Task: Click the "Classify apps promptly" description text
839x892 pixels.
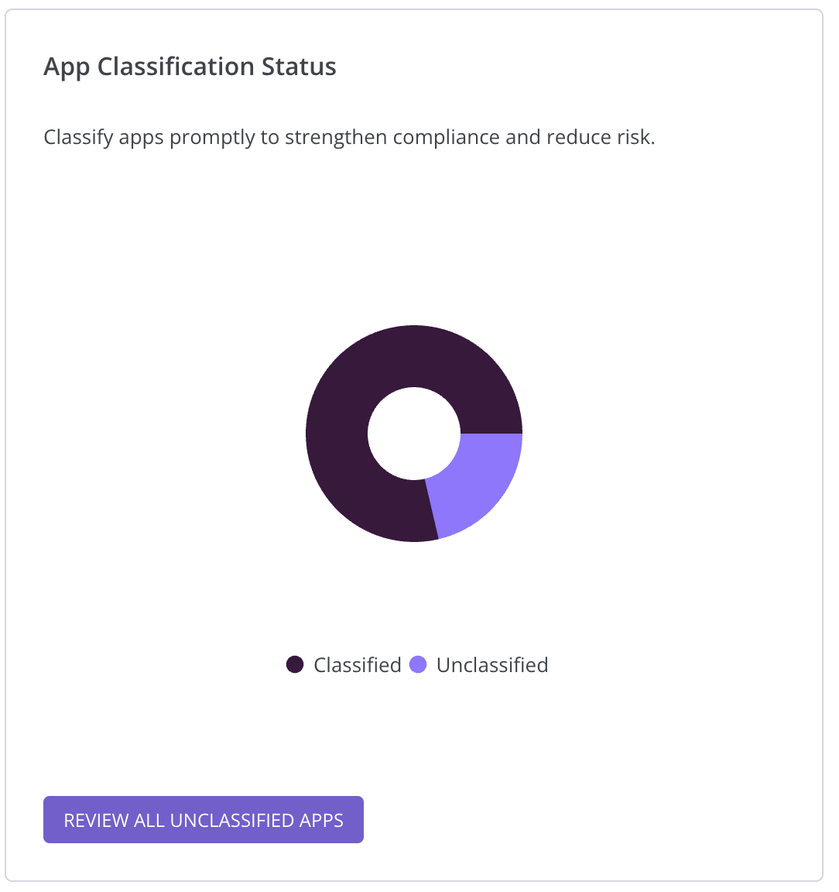Action: point(349,137)
